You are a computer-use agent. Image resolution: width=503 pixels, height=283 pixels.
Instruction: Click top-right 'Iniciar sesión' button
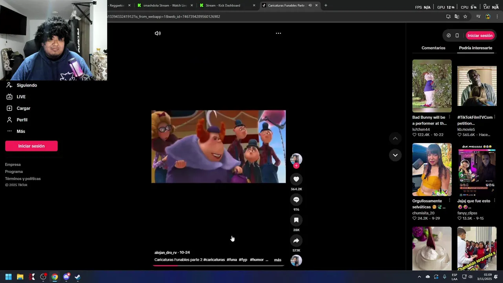coord(480,35)
